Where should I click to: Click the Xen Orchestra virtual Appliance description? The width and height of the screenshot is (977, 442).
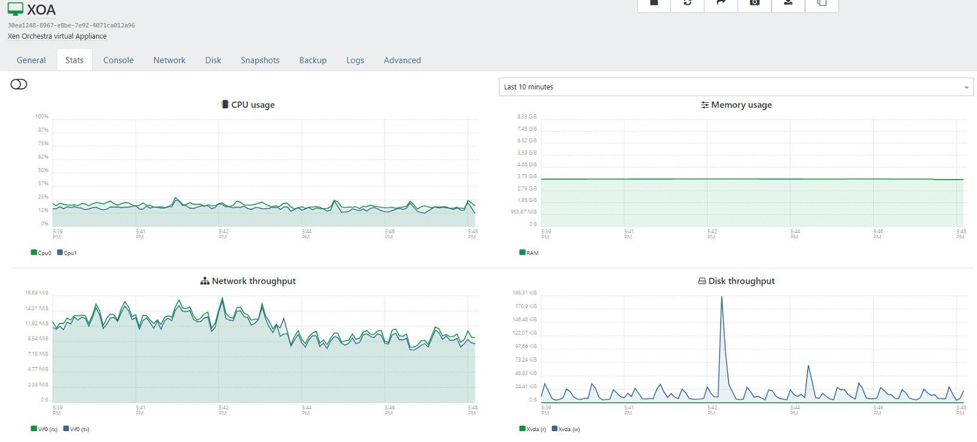(57, 36)
